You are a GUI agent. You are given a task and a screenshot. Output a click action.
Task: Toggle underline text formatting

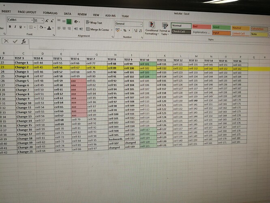[20, 27]
